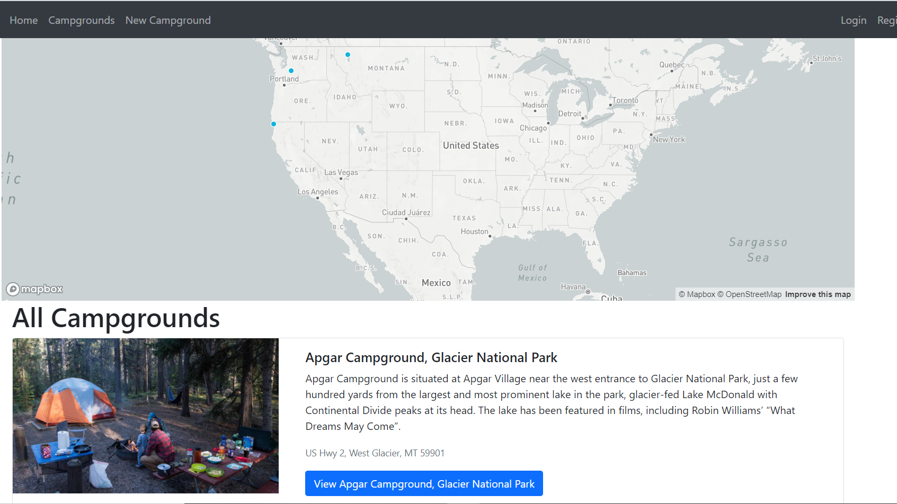Click the Ciudad Juárez label
This screenshot has width=897, height=504.
click(406, 212)
